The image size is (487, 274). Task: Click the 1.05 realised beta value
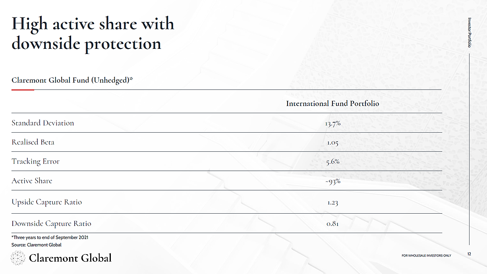click(332, 143)
